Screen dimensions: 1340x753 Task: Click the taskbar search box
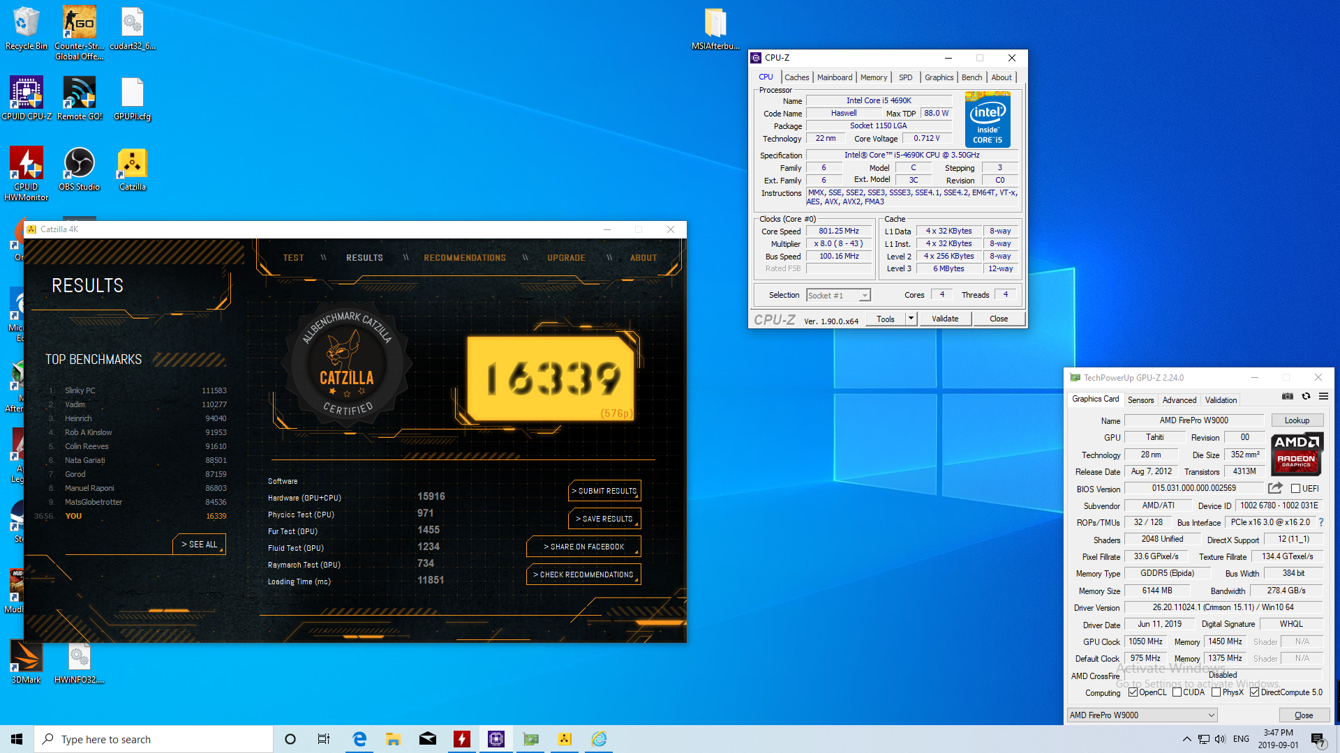tap(154, 739)
